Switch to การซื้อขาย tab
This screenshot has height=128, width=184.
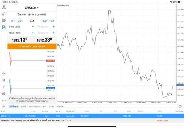[x=14, y=107]
